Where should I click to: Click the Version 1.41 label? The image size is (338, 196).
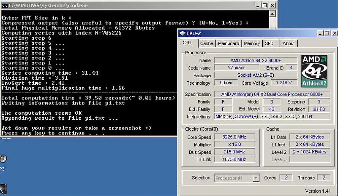pyautogui.click(x=318, y=191)
